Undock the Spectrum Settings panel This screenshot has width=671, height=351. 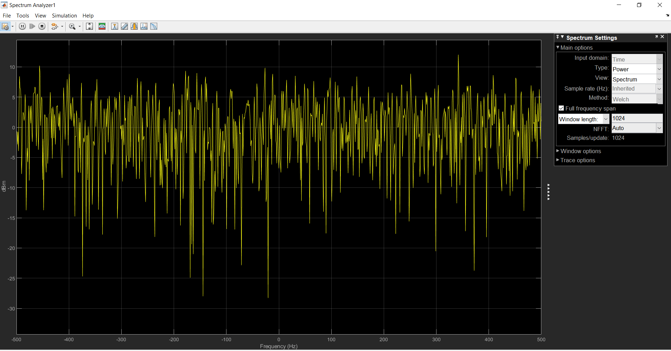click(656, 36)
